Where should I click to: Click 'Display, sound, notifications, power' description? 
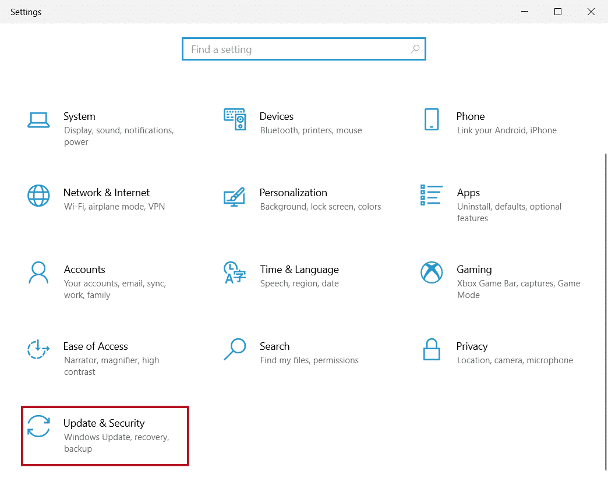(x=119, y=136)
